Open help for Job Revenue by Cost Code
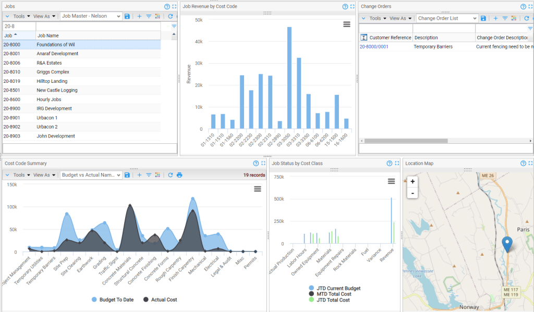The image size is (534, 312). (x=345, y=7)
